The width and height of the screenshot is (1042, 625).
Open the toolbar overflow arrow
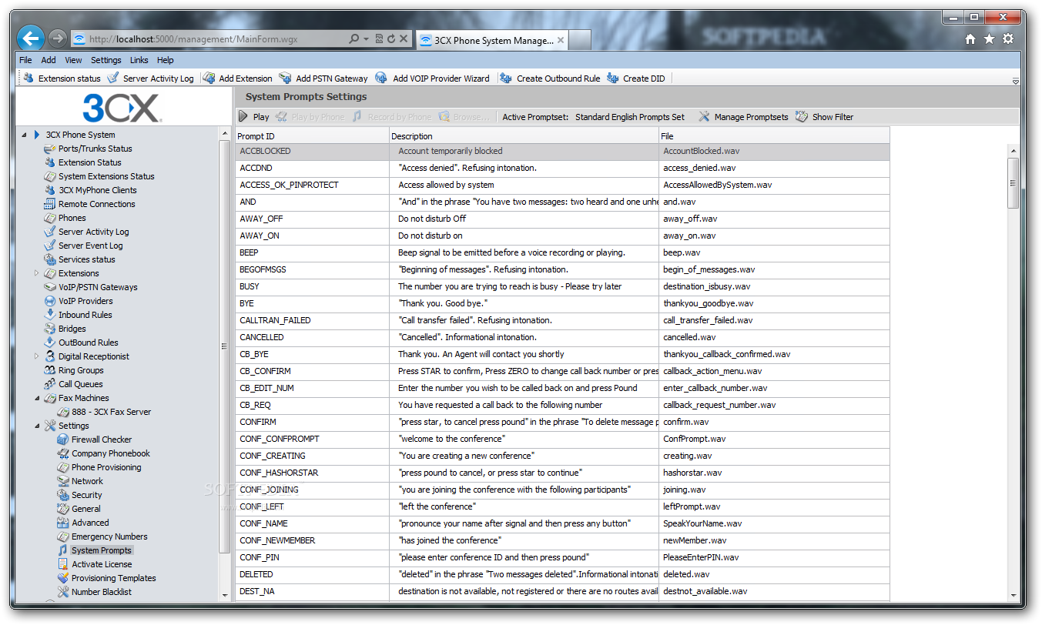tap(1015, 81)
